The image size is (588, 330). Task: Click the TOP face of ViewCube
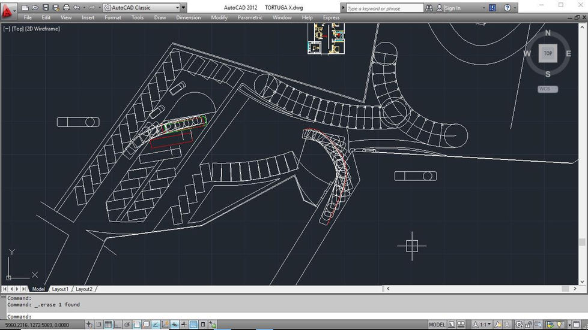tap(548, 53)
